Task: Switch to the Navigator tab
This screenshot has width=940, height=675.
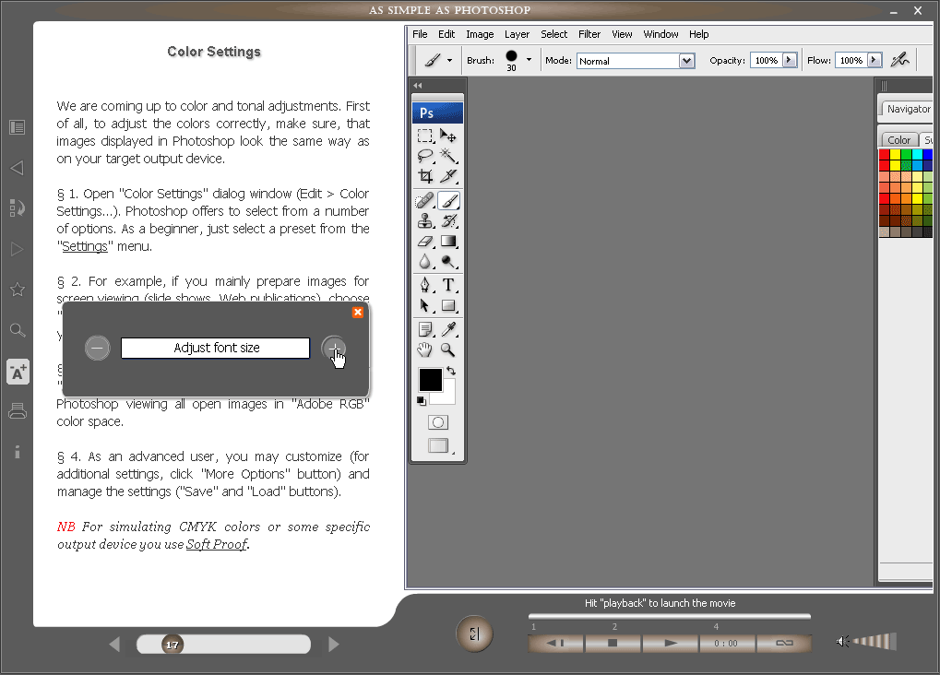Action: [x=908, y=109]
